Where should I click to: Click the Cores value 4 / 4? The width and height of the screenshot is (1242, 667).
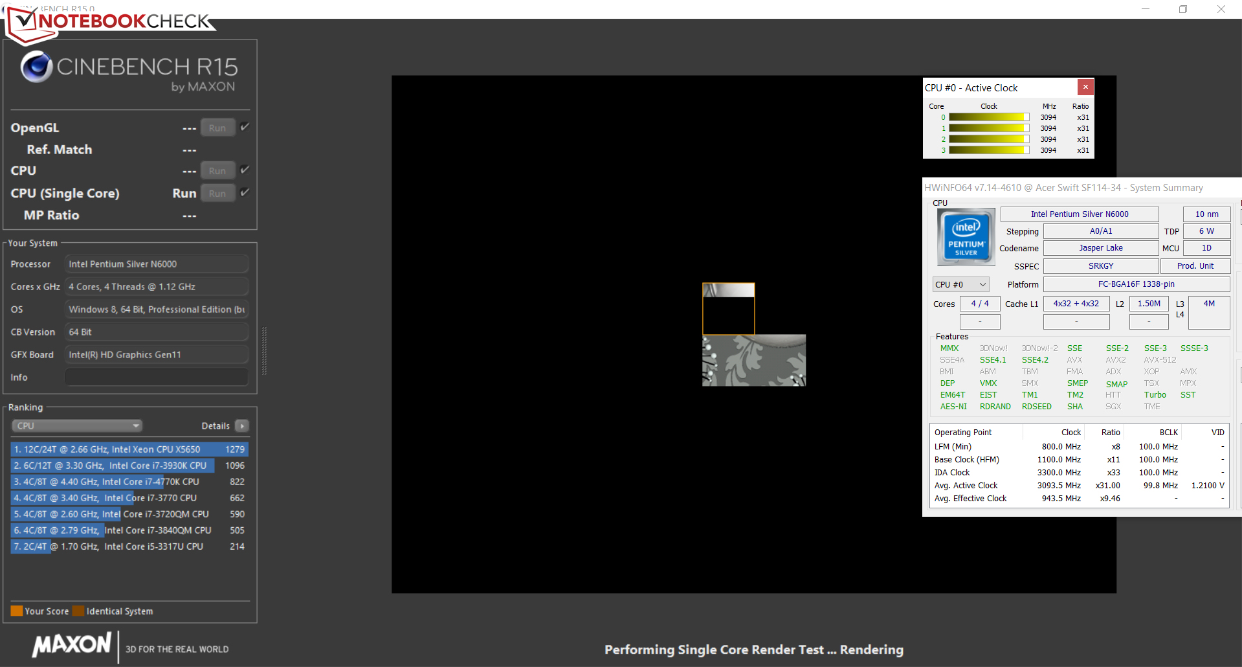point(980,304)
